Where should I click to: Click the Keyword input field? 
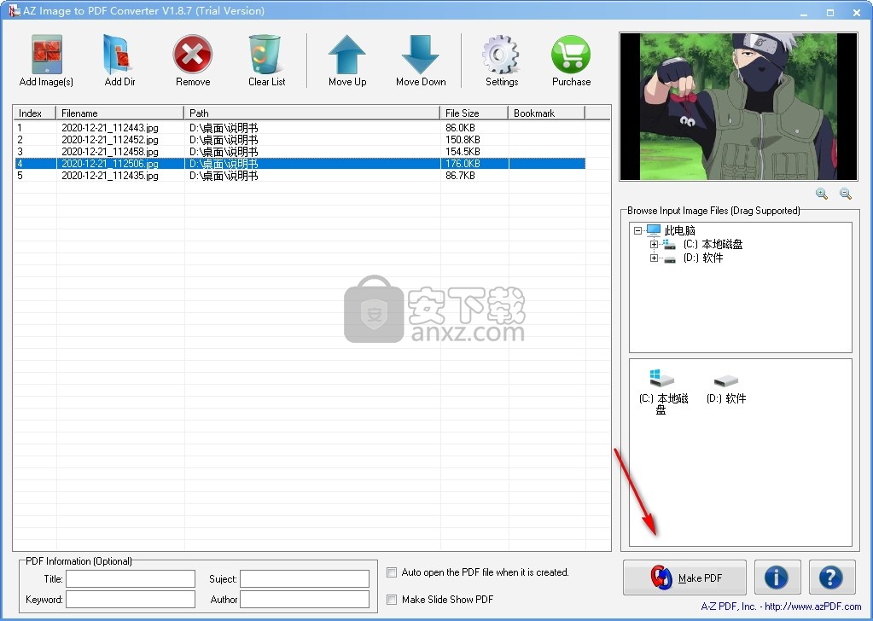pos(131,600)
